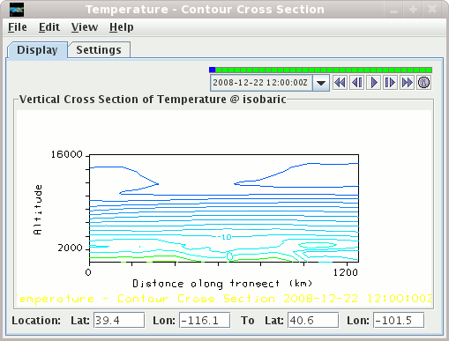Click the 1200 distance tick label

[x=346, y=272]
